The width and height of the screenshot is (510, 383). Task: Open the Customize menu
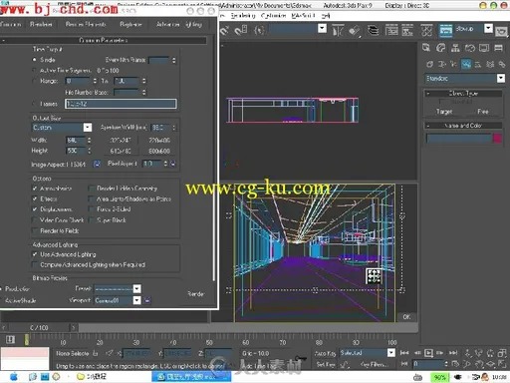(x=273, y=16)
